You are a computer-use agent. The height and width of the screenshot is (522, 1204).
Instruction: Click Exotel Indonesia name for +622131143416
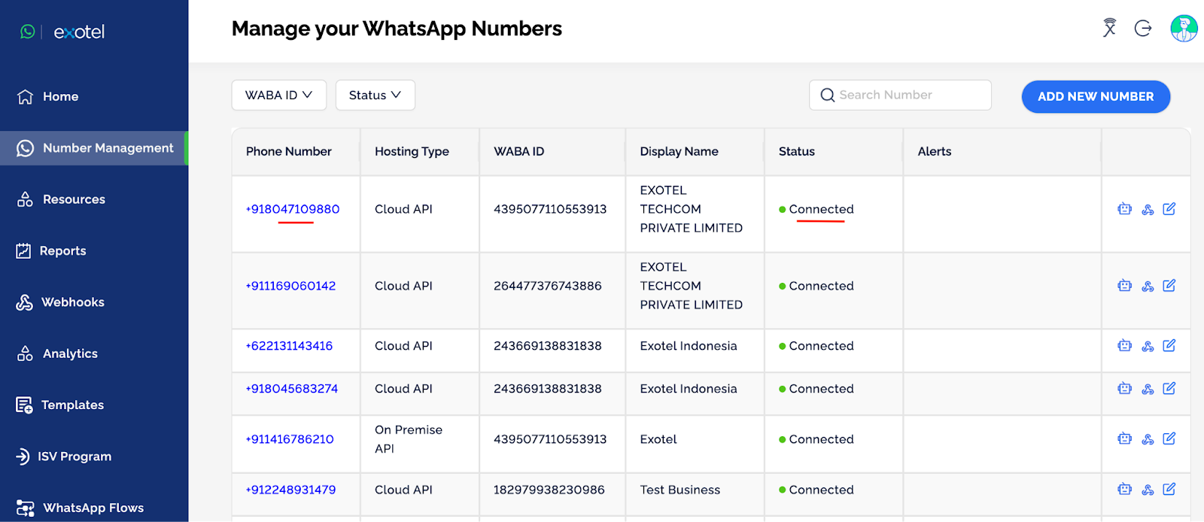point(689,346)
